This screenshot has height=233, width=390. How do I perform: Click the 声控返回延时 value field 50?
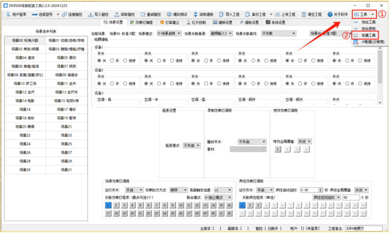351,197
